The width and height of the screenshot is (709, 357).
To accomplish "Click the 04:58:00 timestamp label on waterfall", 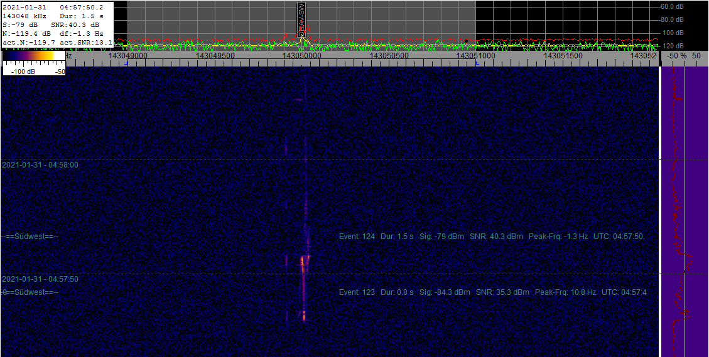I will 40,165.
